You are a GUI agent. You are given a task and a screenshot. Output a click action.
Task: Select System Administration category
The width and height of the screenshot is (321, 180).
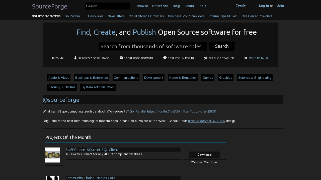tap(98, 87)
